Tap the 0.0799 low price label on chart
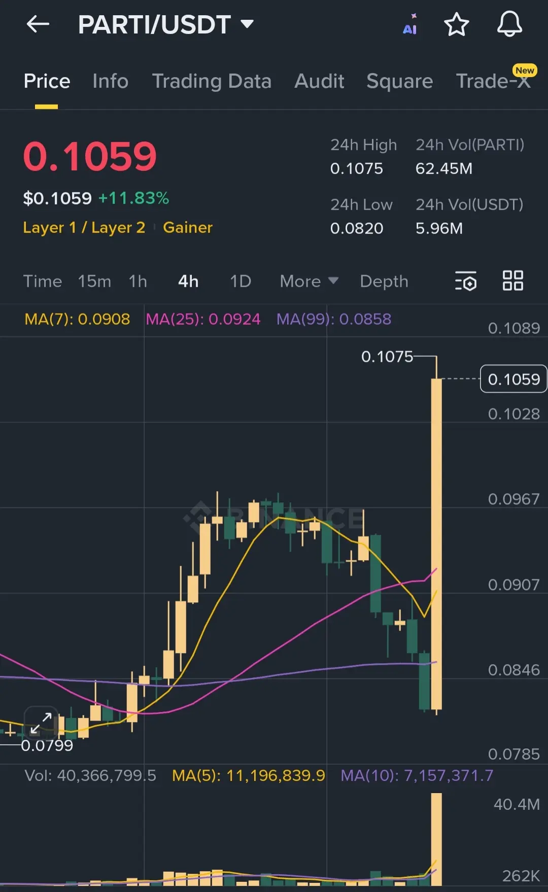The width and height of the screenshot is (548, 892). [47, 745]
